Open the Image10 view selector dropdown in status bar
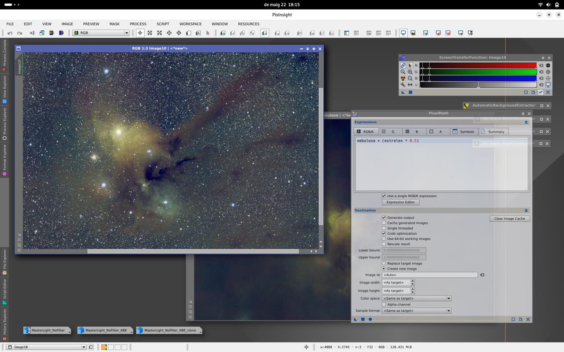This screenshot has width=564, height=352. (x=47, y=347)
